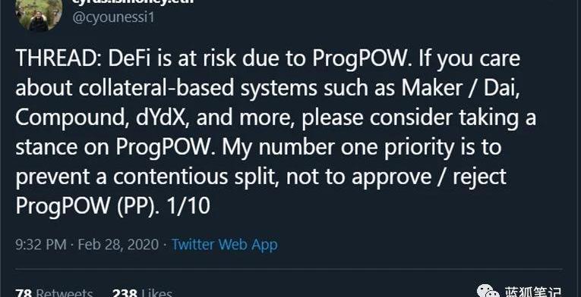Click the word THREAD: at tweet start
581x297 pixels.
(59, 59)
